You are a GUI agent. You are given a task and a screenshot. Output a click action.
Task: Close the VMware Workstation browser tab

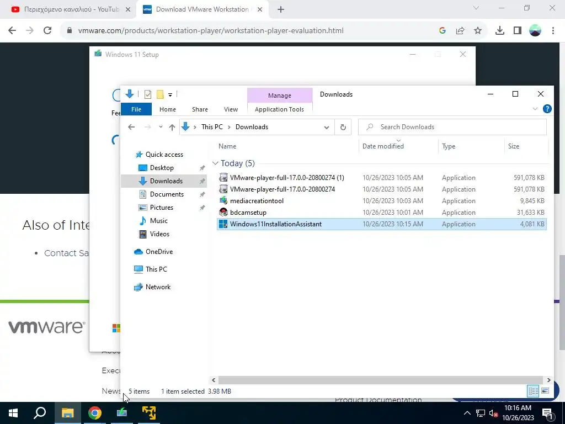pos(259,10)
